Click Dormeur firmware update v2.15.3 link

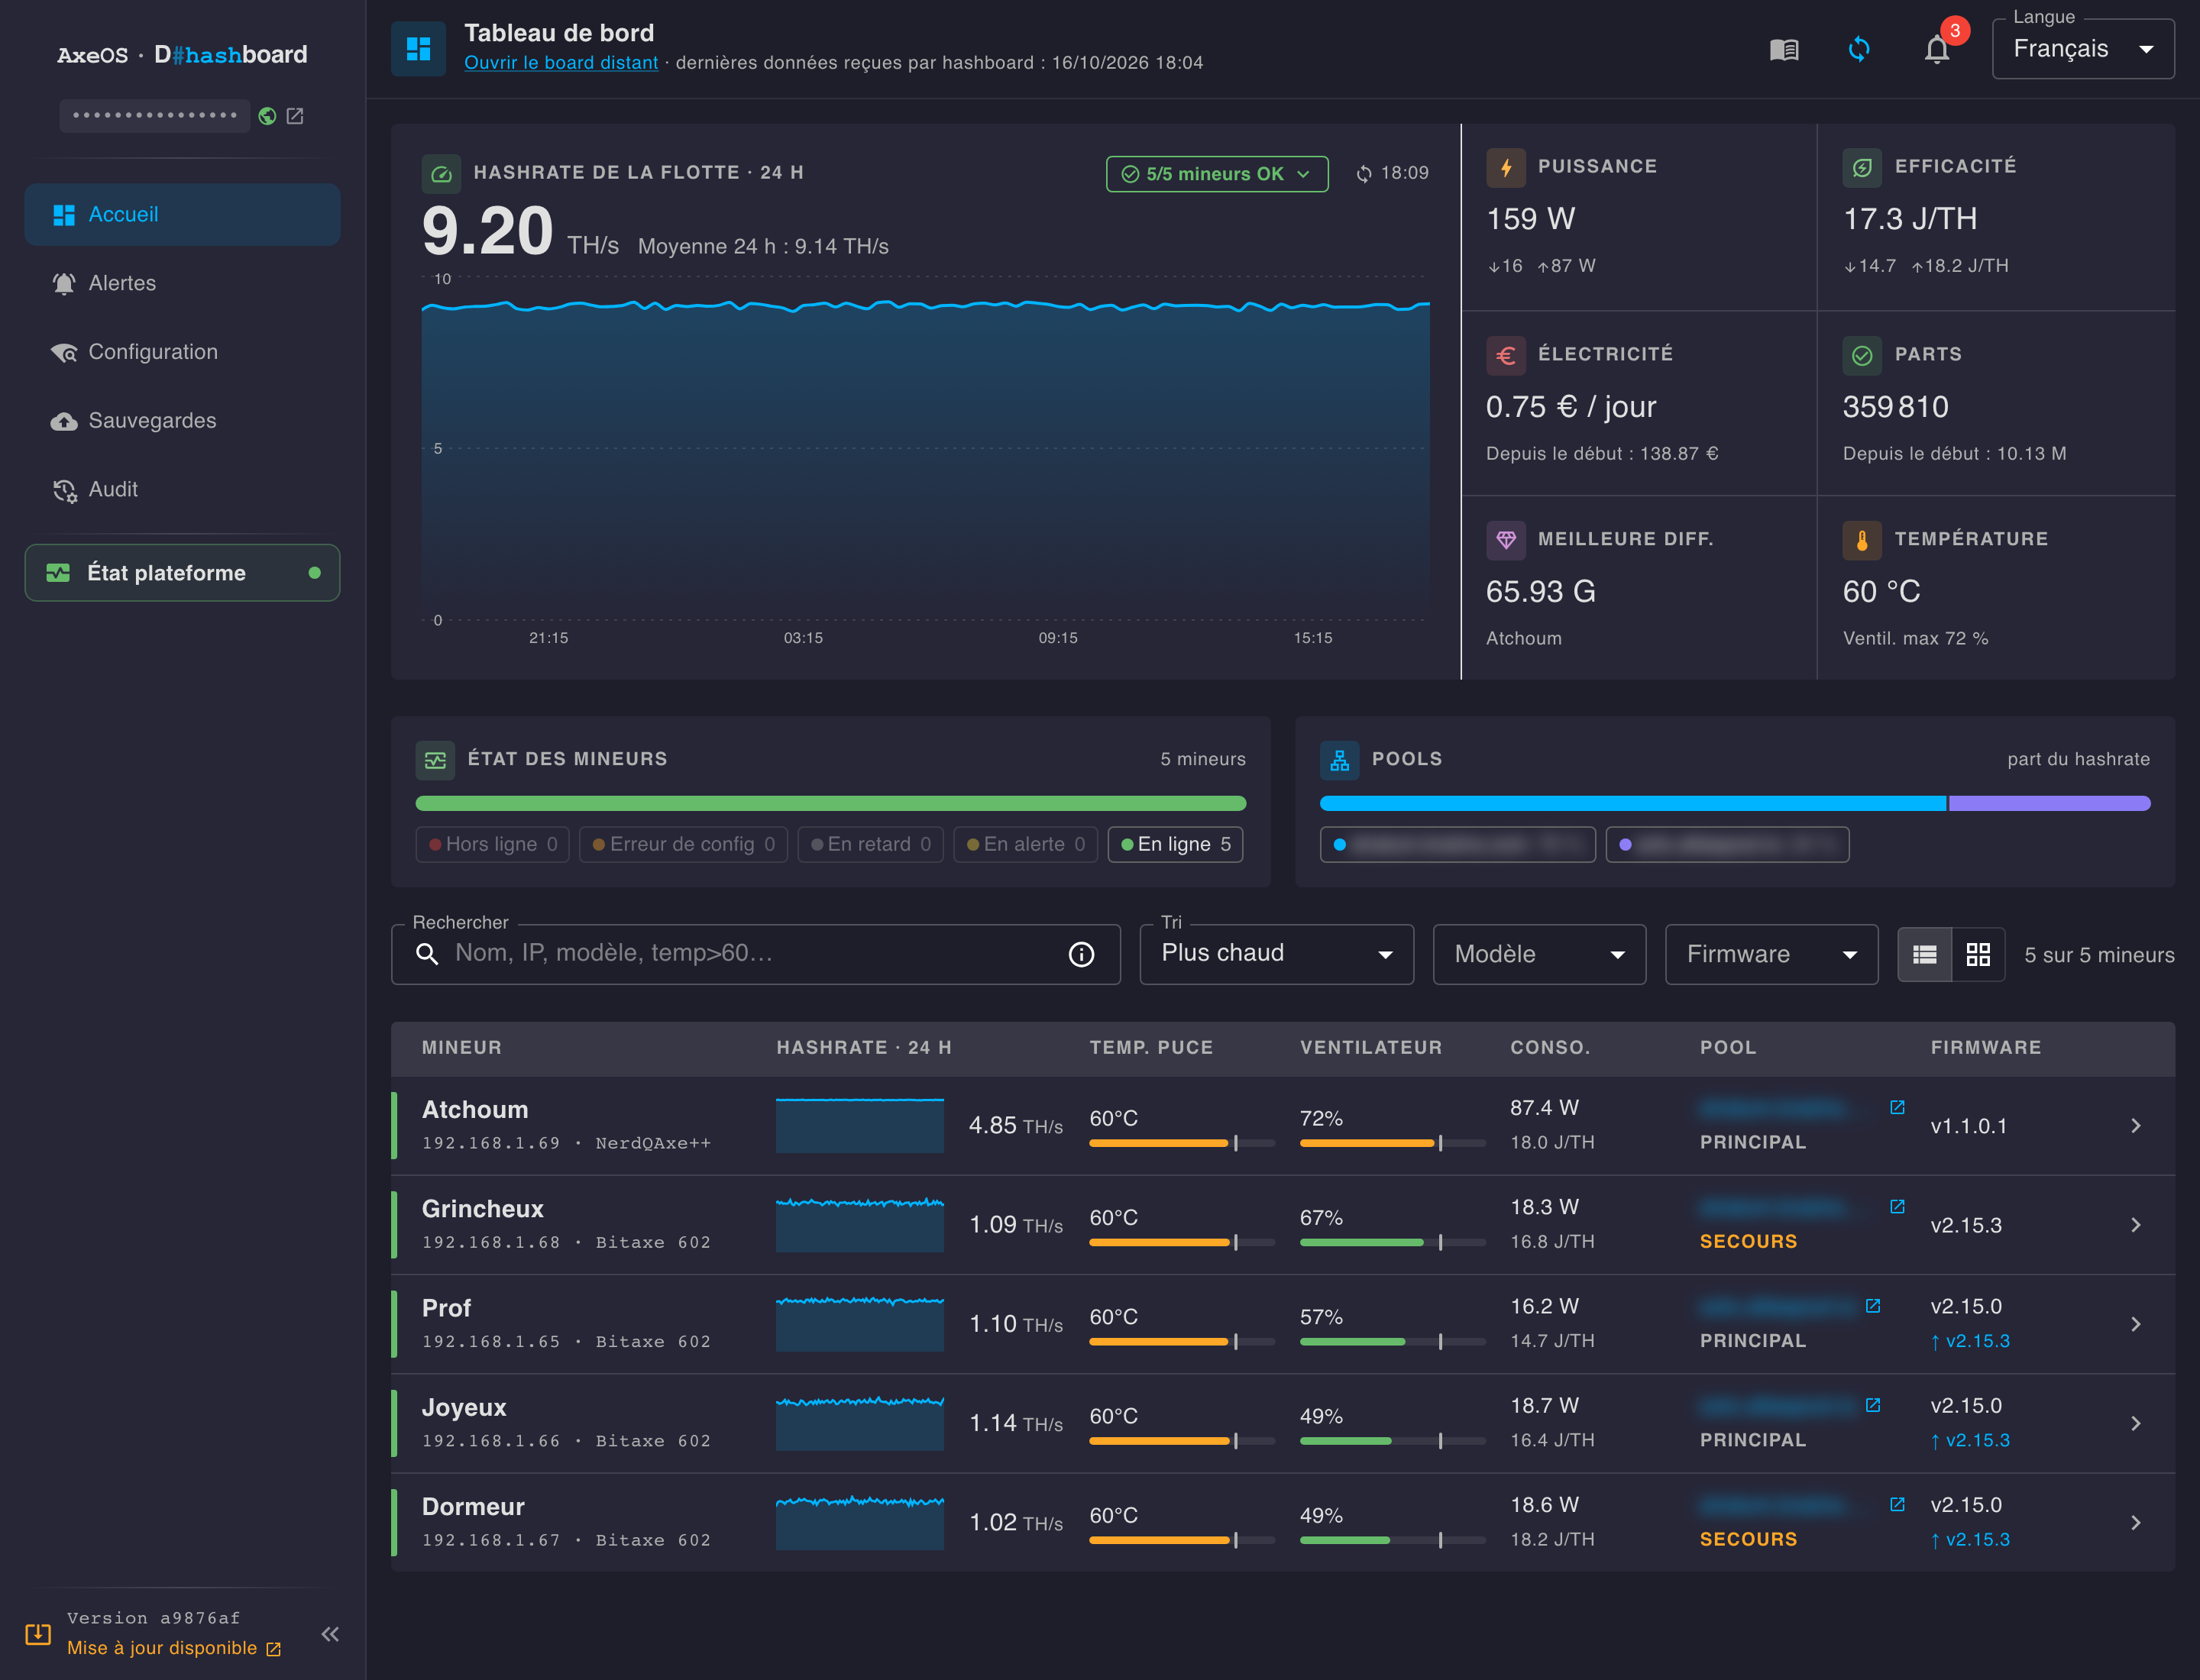pos(1969,1539)
